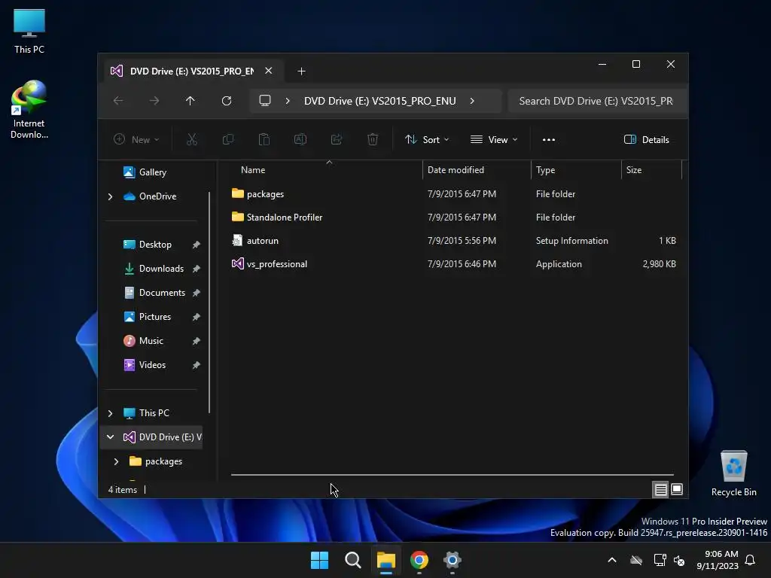Show hidden system tray icons
Screen dimensions: 771x578
click(x=612, y=560)
